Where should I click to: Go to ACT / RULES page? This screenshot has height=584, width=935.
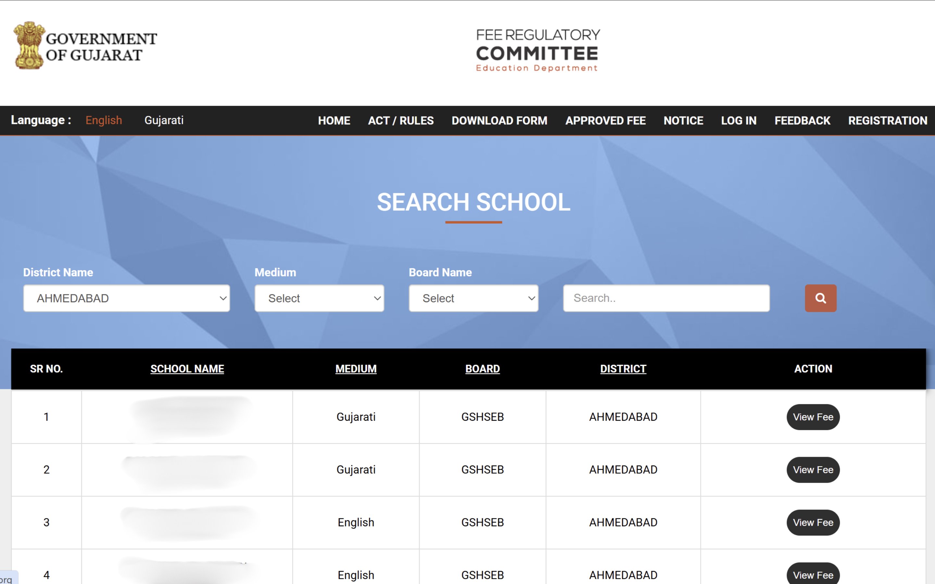[401, 120]
